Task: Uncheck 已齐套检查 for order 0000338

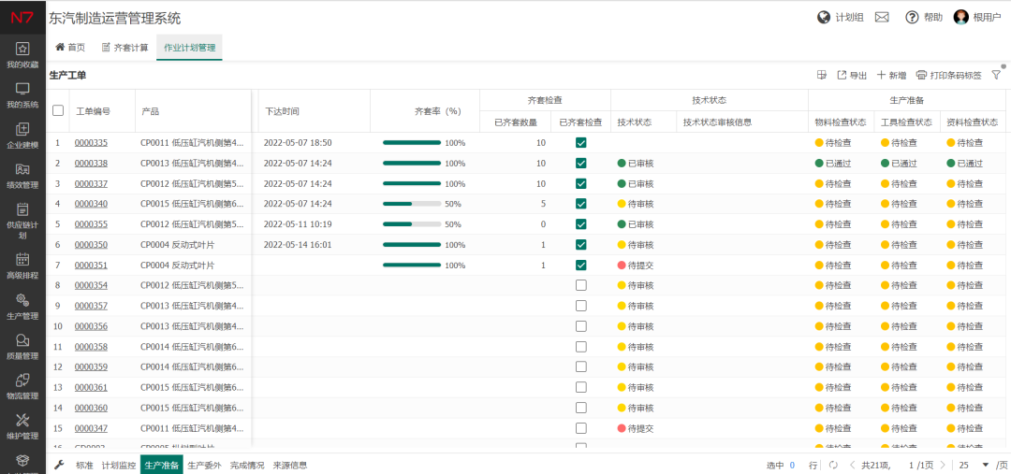Action: (x=581, y=163)
